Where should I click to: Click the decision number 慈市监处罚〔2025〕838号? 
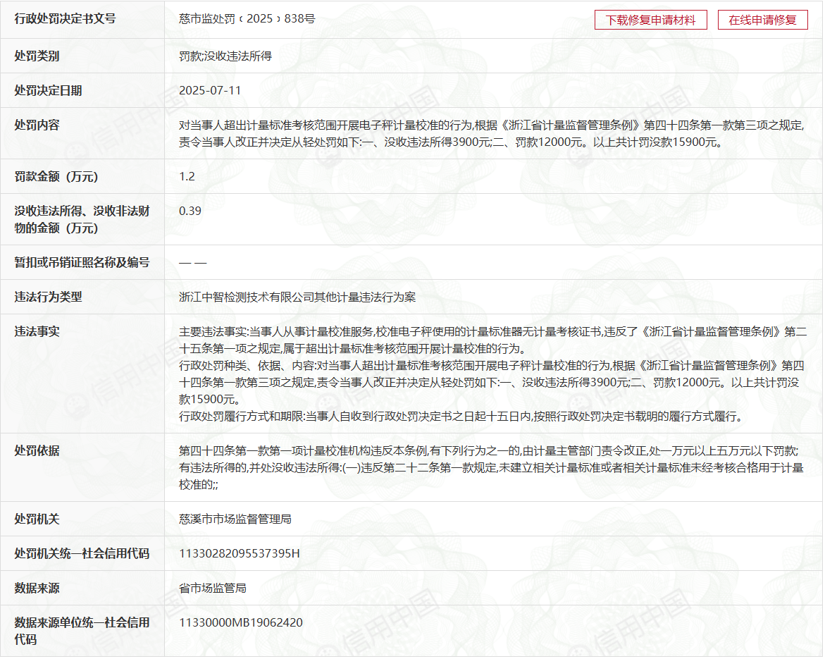click(x=247, y=19)
